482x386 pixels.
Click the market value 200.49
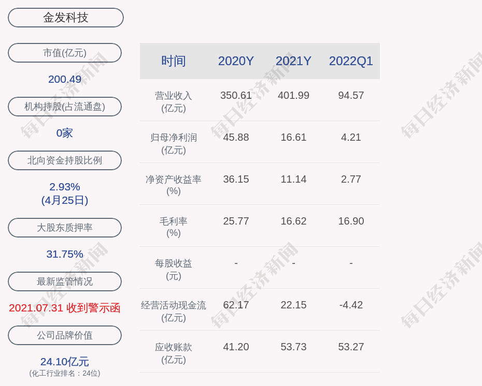65,79
